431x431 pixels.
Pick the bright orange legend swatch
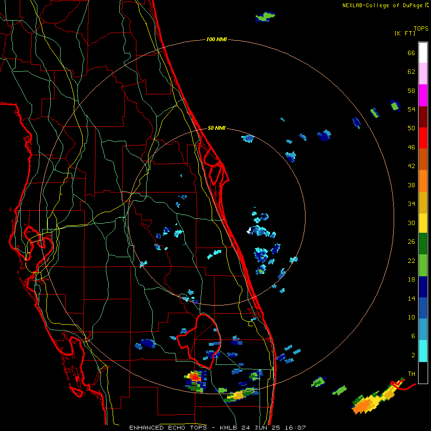pos(423,181)
